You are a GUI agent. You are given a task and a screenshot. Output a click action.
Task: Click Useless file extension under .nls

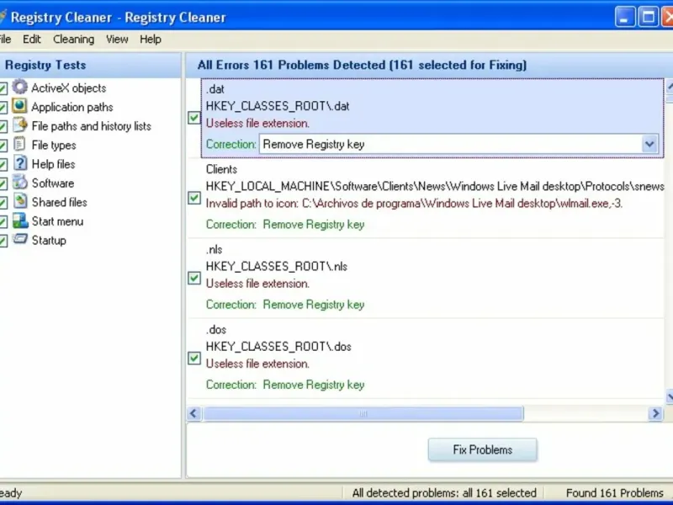257,284
